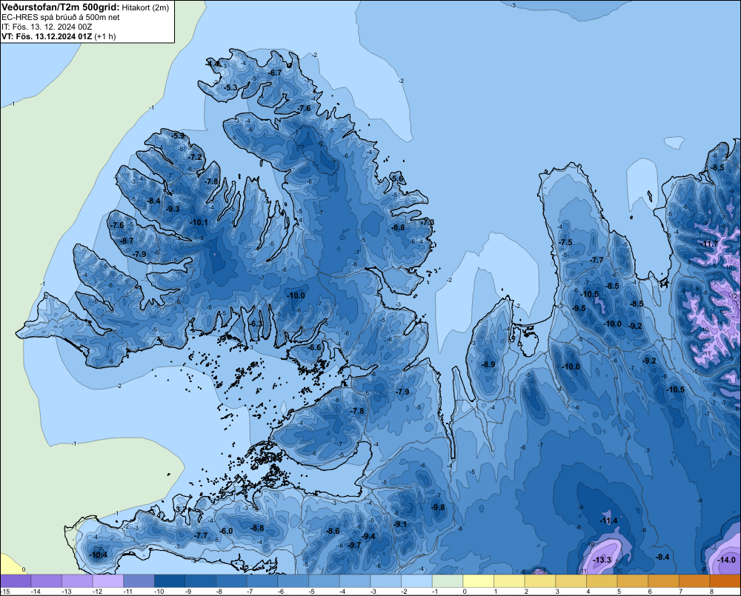Click the 'IT: Fös. 13. 12. 2024 00Z' line

tap(47, 27)
